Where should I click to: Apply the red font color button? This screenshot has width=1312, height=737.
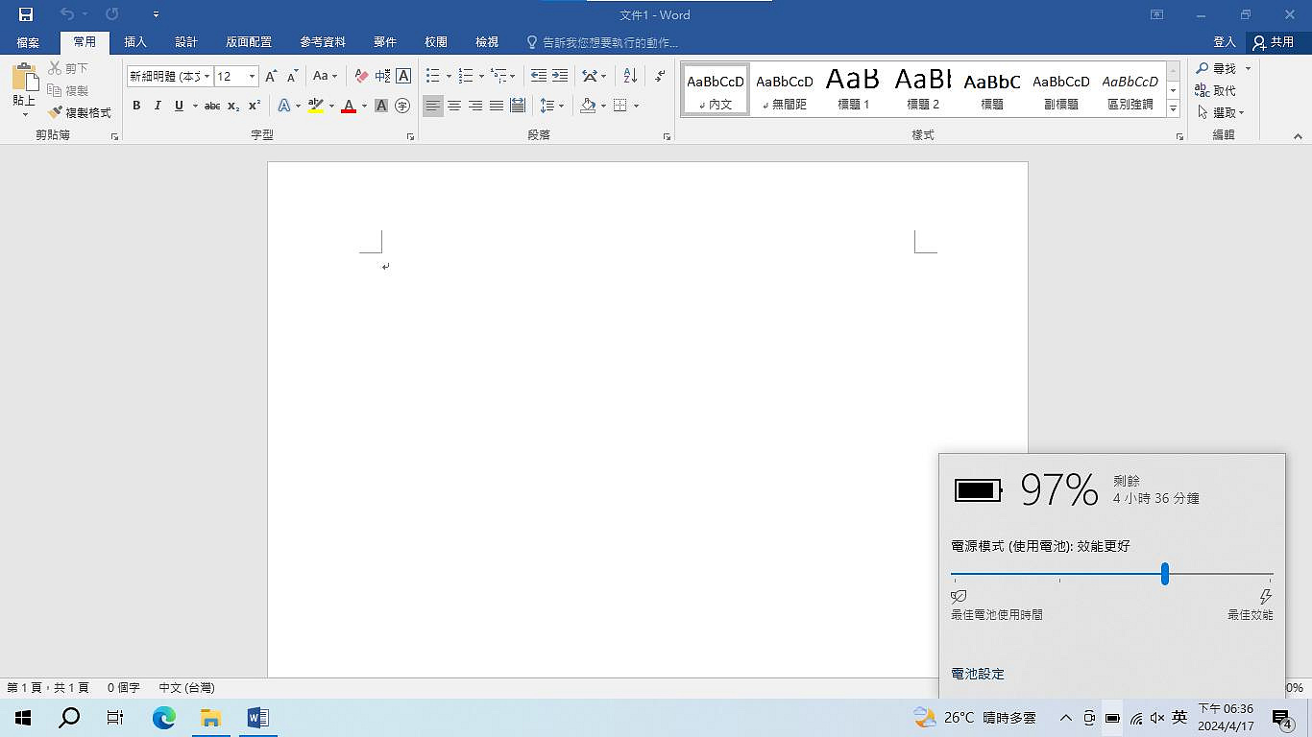(349, 106)
